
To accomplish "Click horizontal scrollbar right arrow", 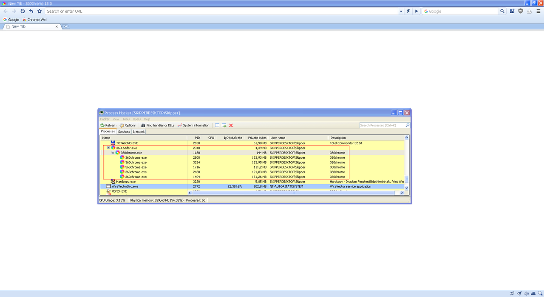I will pos(402,193).
